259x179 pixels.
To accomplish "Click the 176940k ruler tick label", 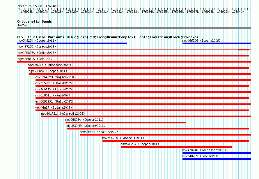I will click(x=238, y=12).
